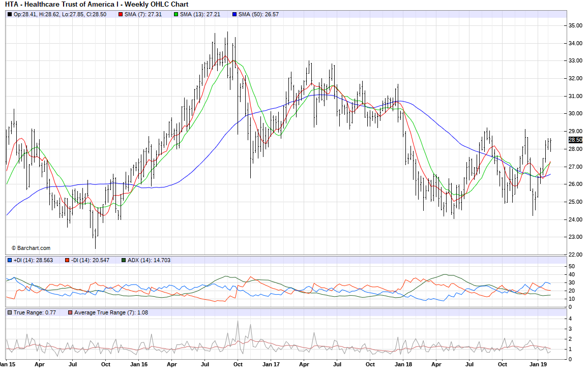Click the green SMA (13) legend swatch
Image resolution: width=588 pixels, height=380 pixels.
point(176,14)
